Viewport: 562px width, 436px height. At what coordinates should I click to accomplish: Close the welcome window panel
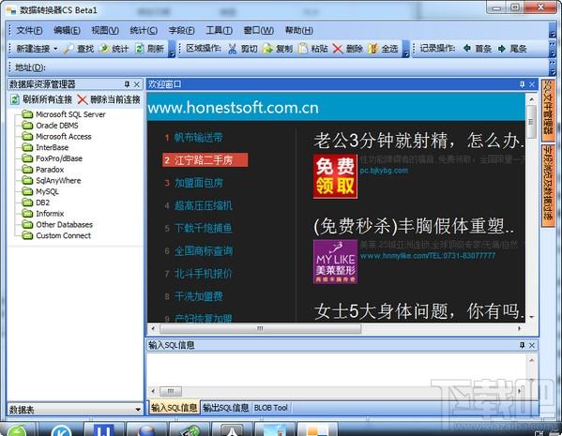532,84
